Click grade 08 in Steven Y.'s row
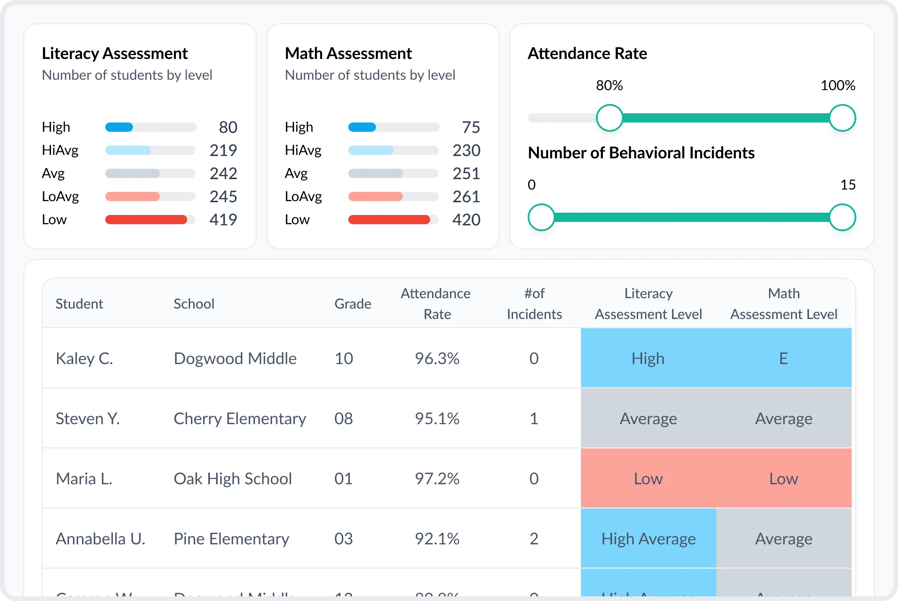 (344, 419)
